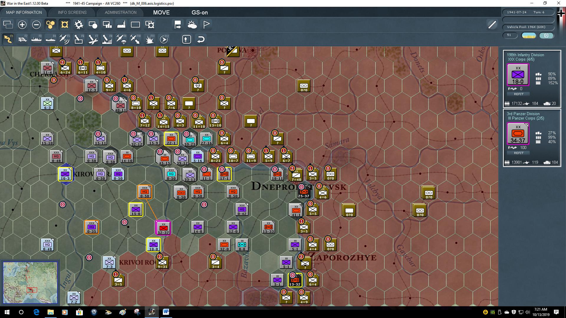Image resolution: width=566 pixels, height=318 pixels.
Task: Click the diagonal slash round button
Action: 492,25
